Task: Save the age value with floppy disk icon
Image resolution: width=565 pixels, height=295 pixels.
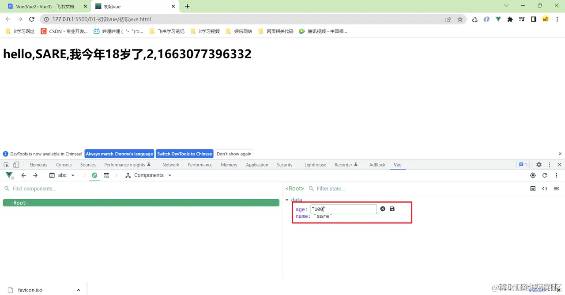Action: pyautogui.click(x=392, y=209)
